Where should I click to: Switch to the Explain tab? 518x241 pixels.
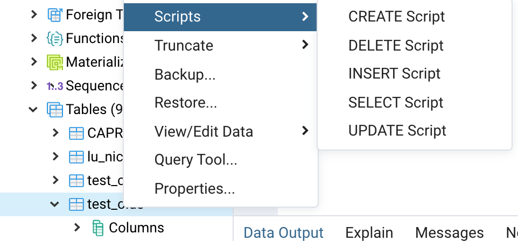[369, 233]
